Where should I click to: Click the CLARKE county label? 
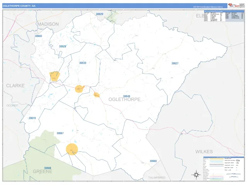(x=15, y=86)
